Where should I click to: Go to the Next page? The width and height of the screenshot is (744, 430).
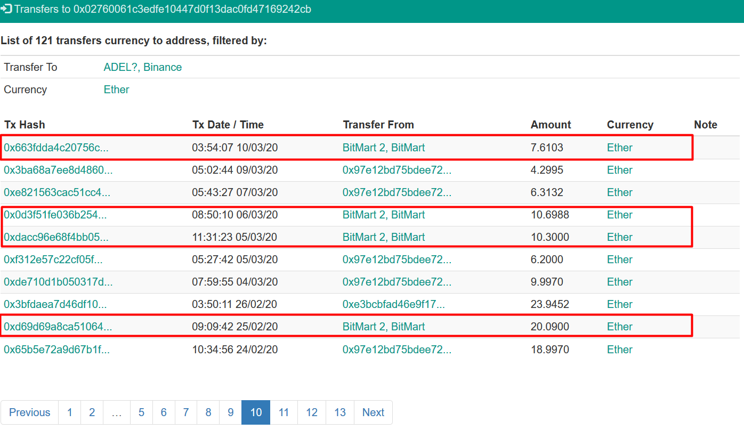coord(373,412)
